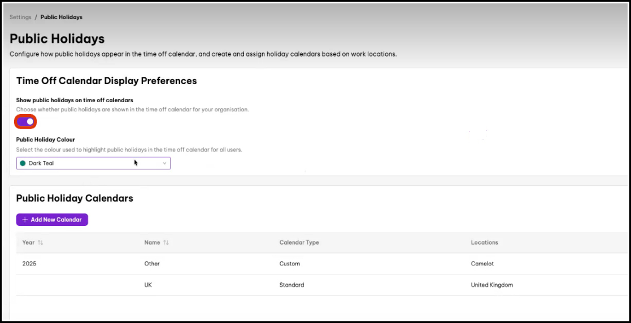The height and width of the screenshot is (323, 631).
Task: Sort by Name using the sort arrows icon
Action: click(166, 243)
